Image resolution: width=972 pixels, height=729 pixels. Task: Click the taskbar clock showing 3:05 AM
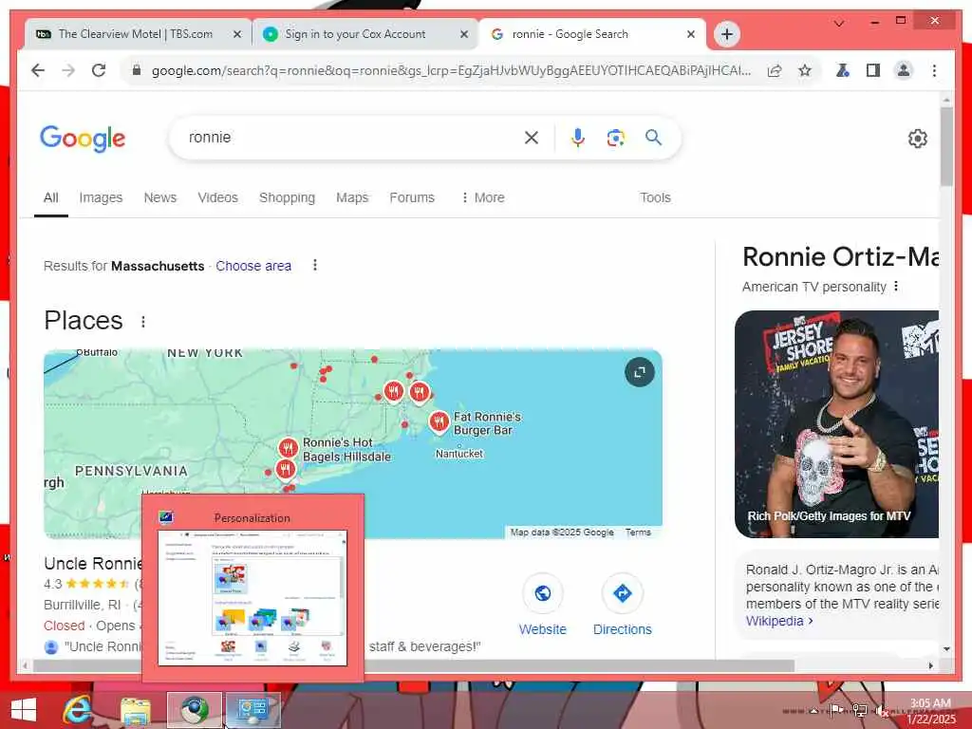[x=931, y=711]
